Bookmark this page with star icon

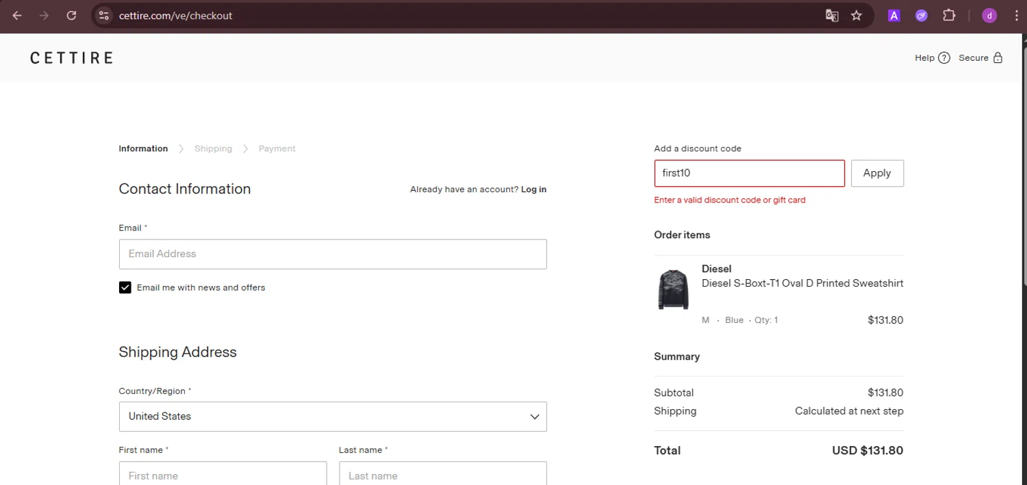pos(857,16)
